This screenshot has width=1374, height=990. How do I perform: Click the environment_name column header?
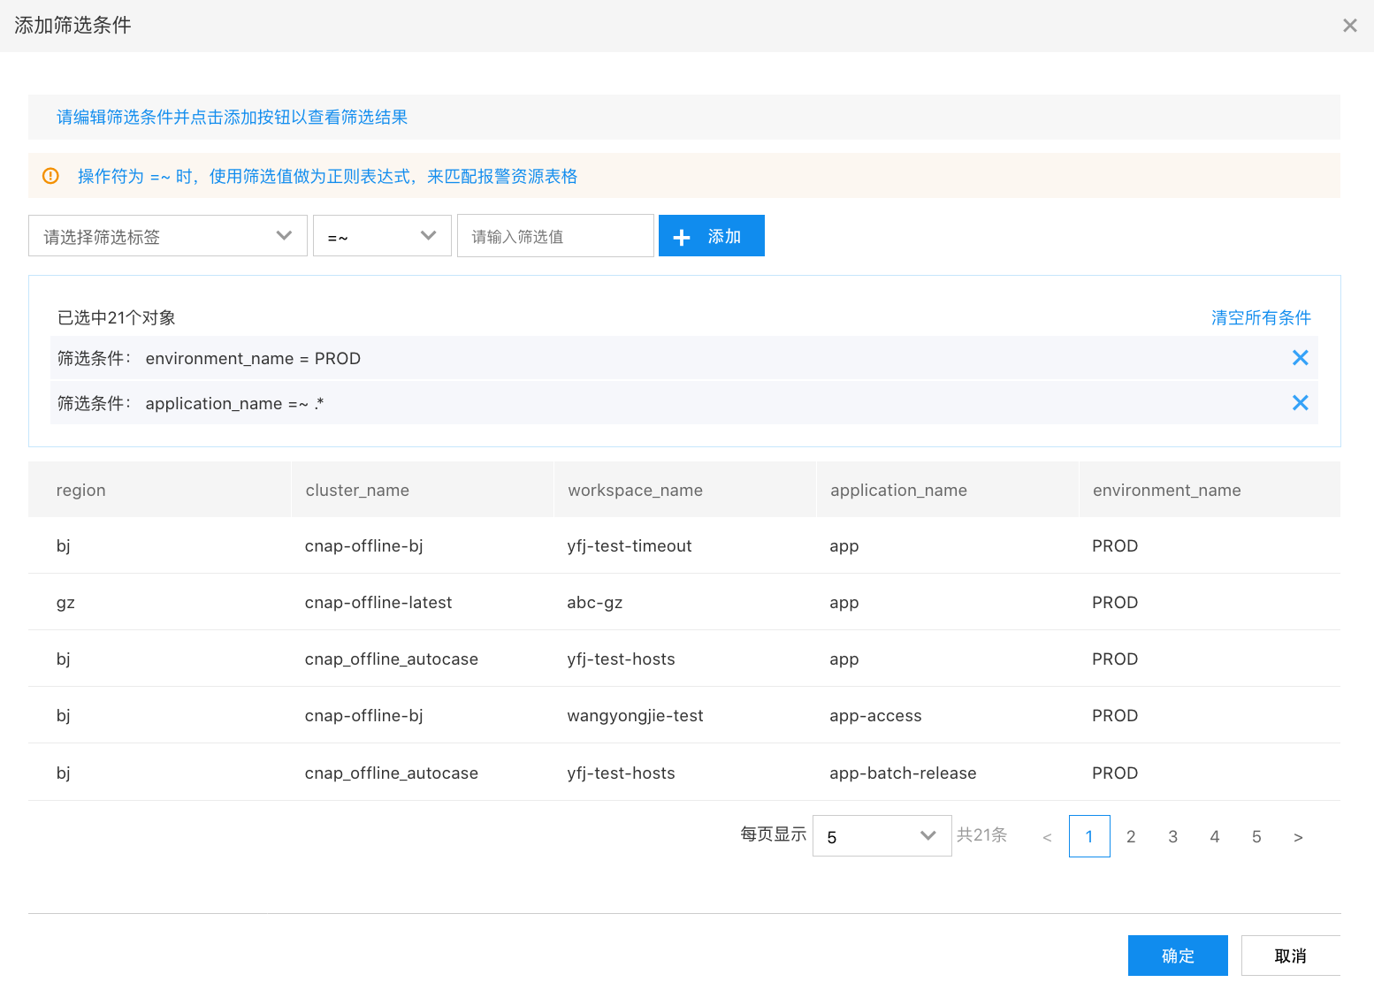[1210, 490]
